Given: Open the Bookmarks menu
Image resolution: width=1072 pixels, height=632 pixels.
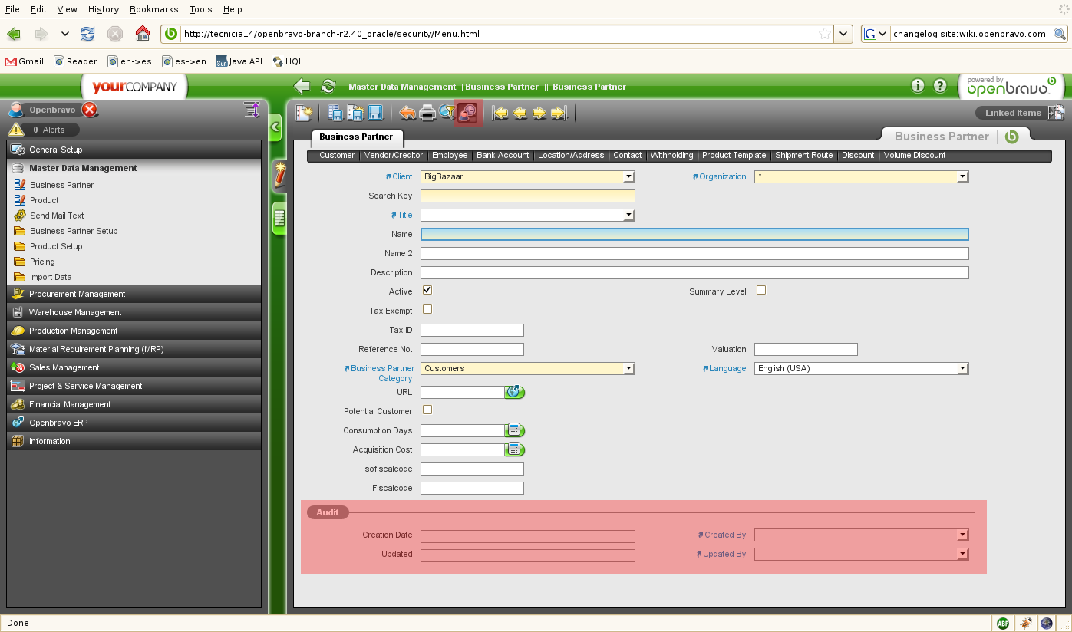Looking at the screenshot, I should (153, 9).
